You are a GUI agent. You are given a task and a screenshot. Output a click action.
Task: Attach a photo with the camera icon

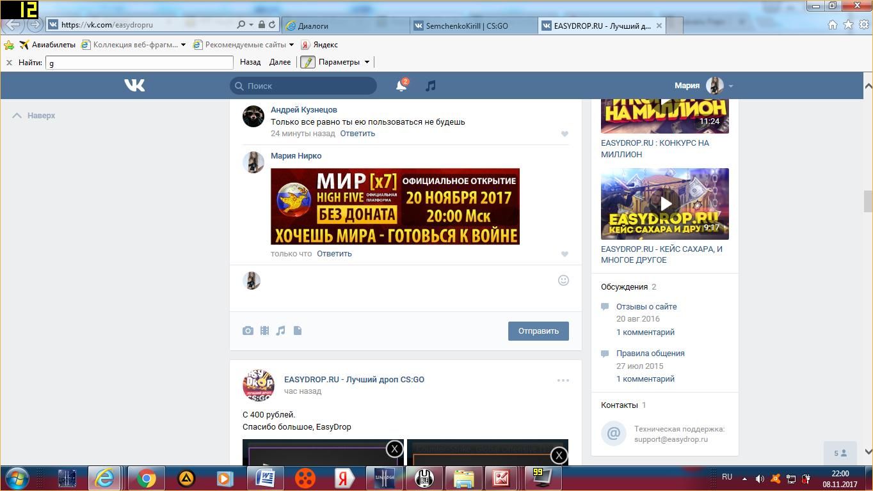(x=248, y=331)
